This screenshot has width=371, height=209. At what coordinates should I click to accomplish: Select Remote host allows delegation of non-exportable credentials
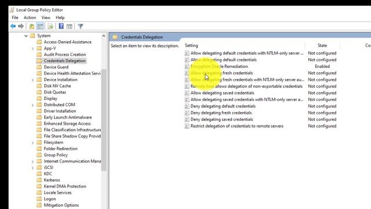click(246, 87)
